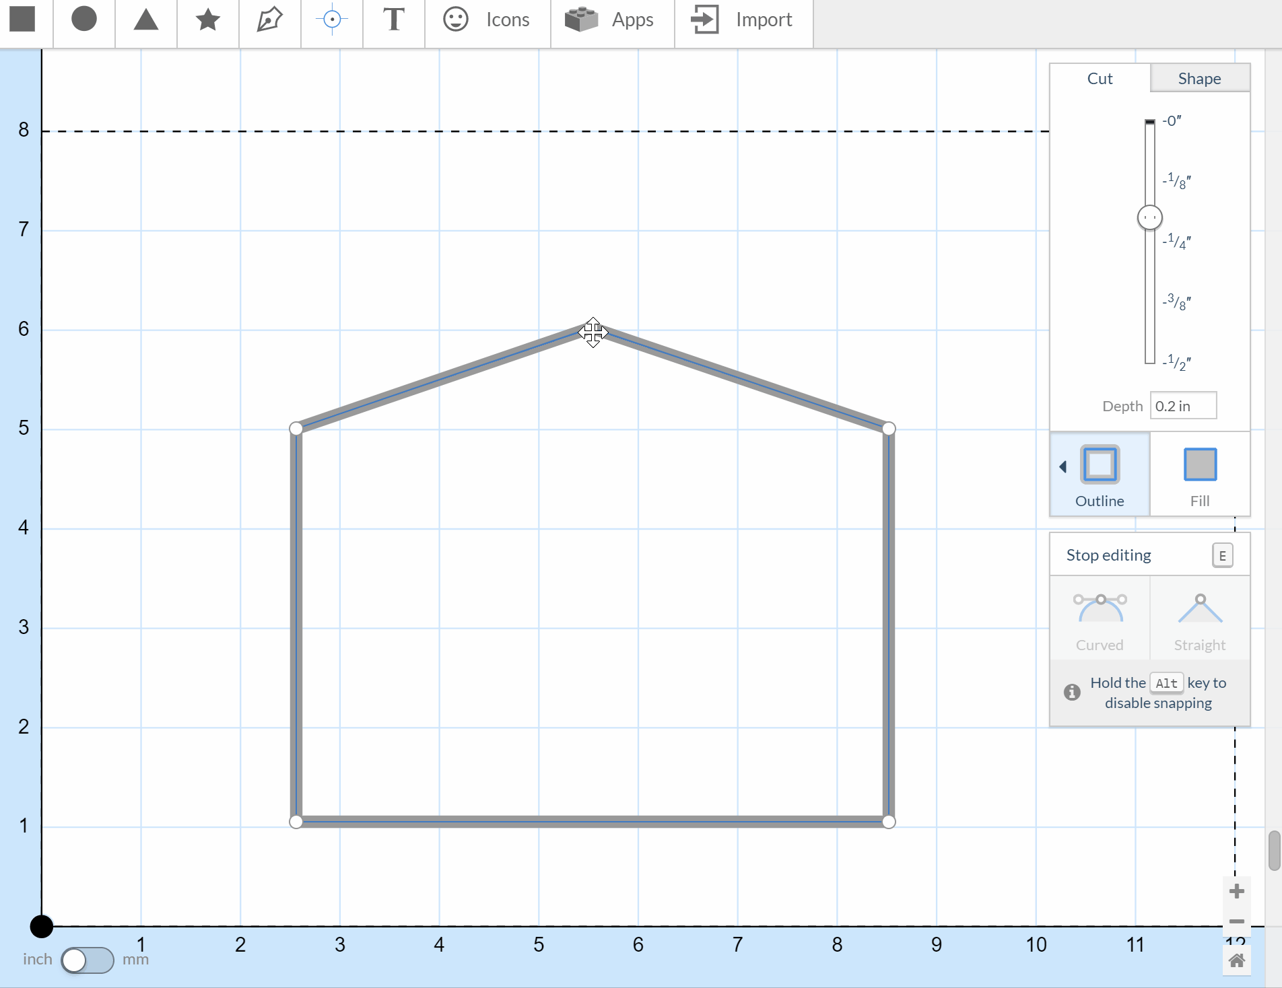This screenshot has height=988, width=1282.
Task: Zoom in with the plus button
Action: point(1236,892)
